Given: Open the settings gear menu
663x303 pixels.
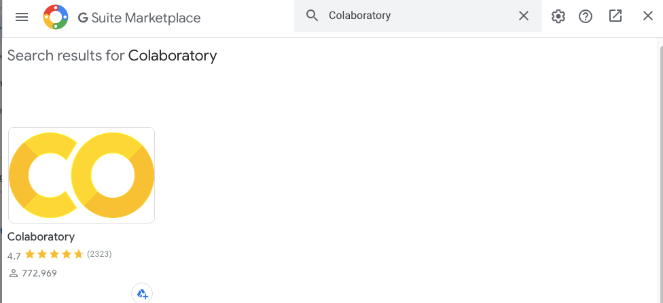Looking at the screenshot, I should click(558, 16).
